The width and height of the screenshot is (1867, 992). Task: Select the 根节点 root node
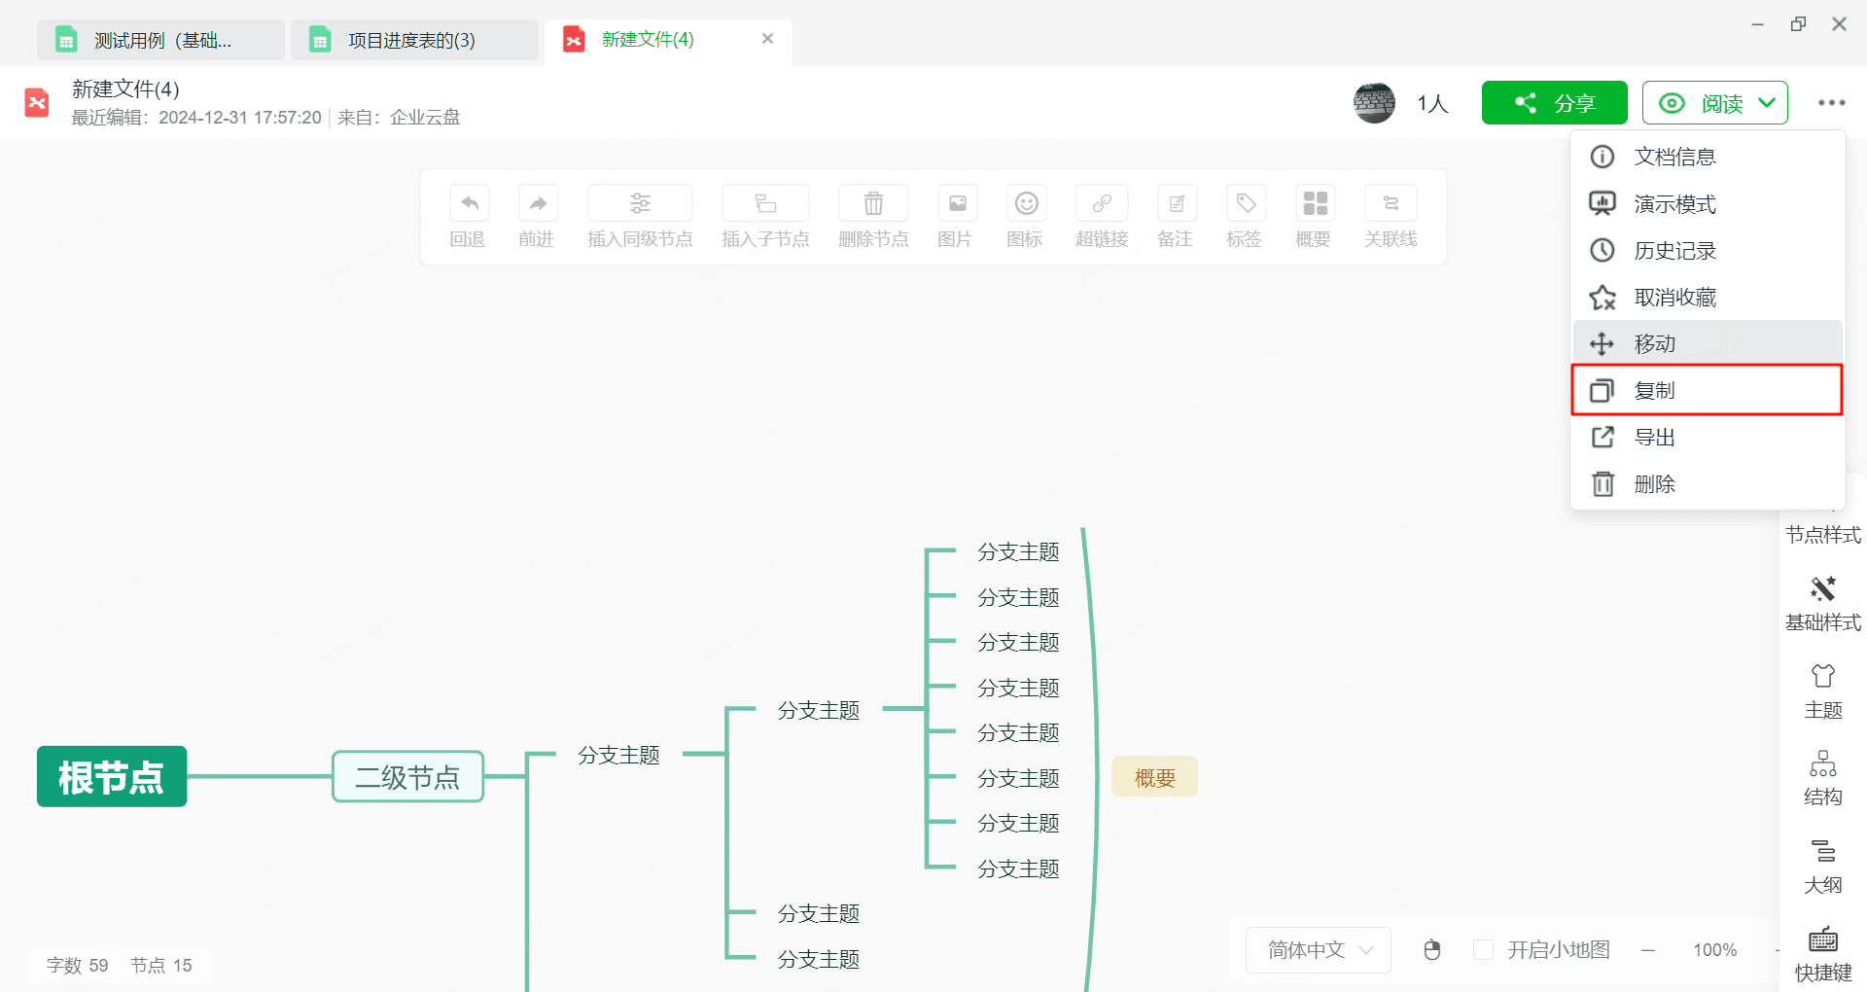pyautogui.click(x=112, y=776)
